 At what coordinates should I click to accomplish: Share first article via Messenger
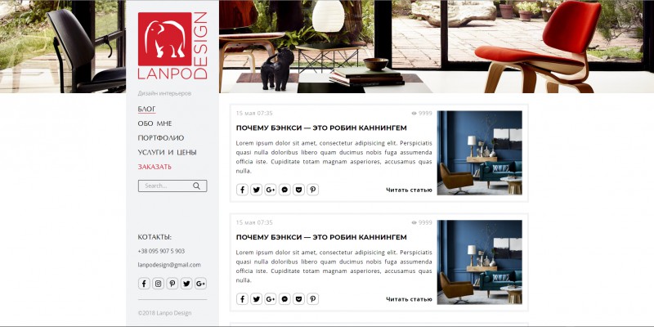pyautogui.click(x=284, y=190)
